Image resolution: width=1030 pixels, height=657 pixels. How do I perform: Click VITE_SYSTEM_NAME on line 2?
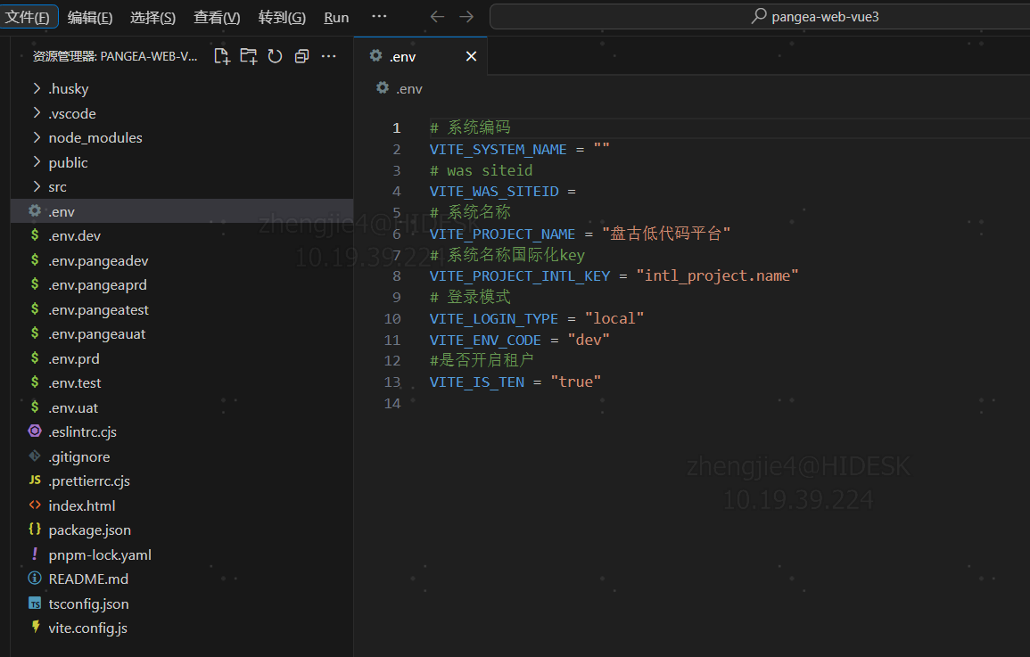coord(498,150)
